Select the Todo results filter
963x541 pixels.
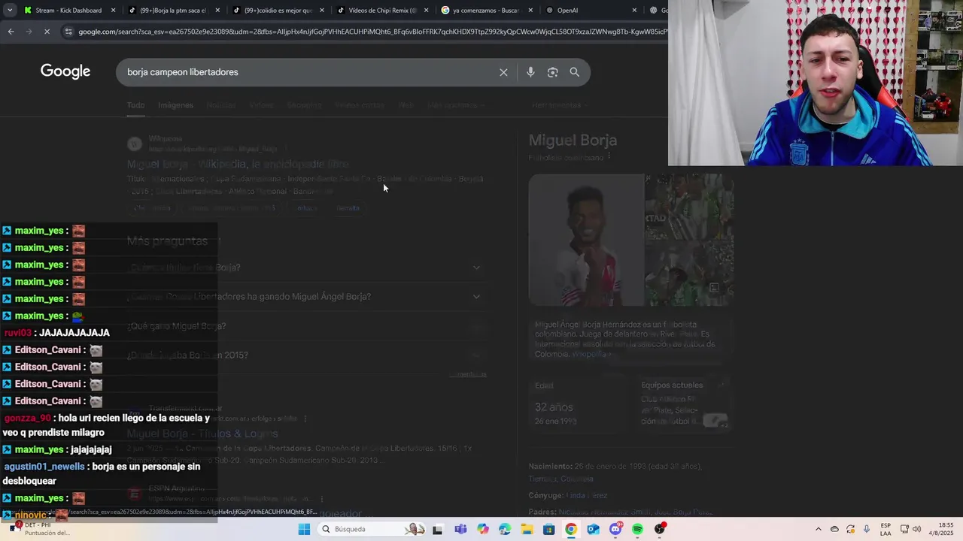coord(135,105)
